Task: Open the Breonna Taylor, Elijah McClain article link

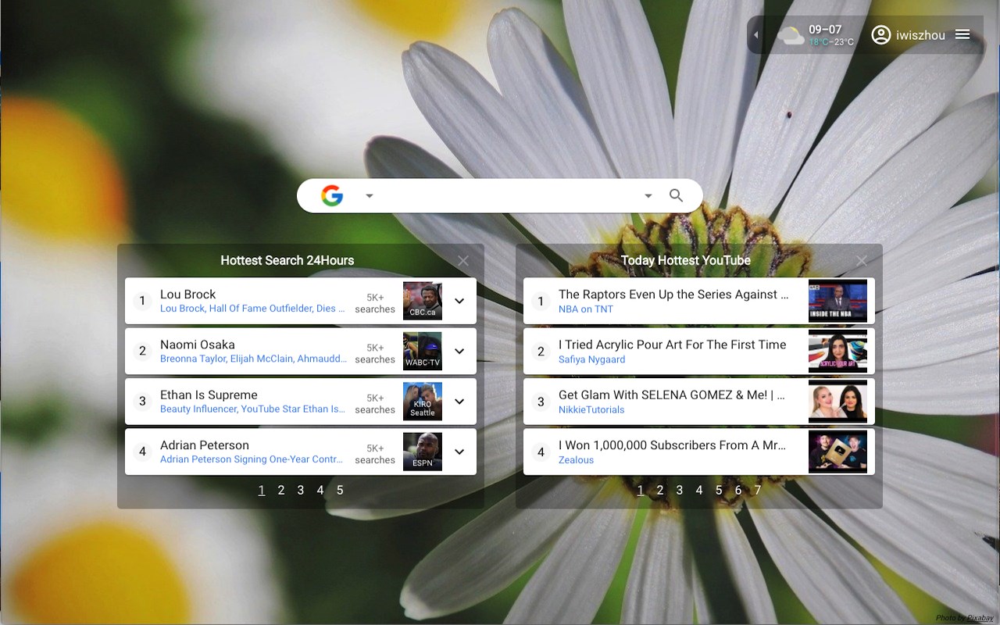Action: pyautogui.click(x=254, y=359)
